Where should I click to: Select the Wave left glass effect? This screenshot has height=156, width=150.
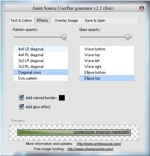click(107, 61)
